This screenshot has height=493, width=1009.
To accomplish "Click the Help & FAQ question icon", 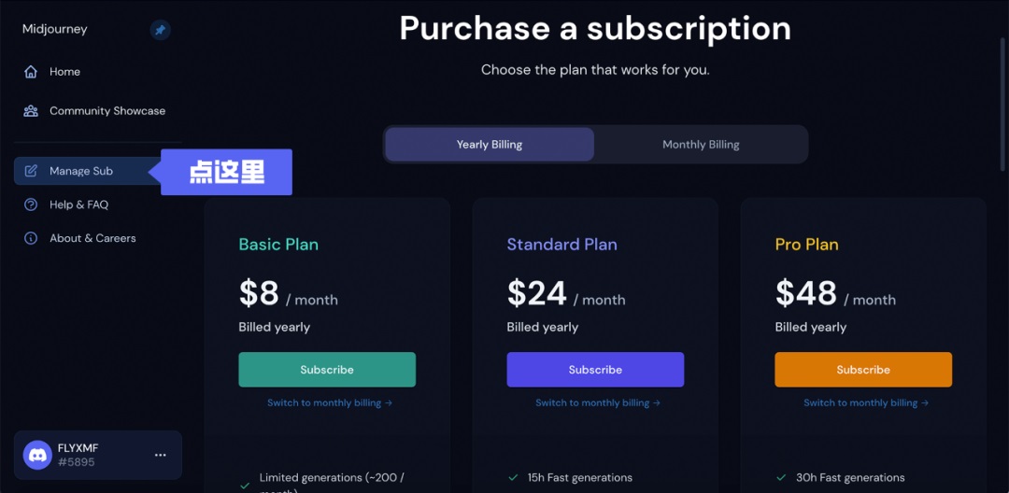I will click(x=31, y=204).
